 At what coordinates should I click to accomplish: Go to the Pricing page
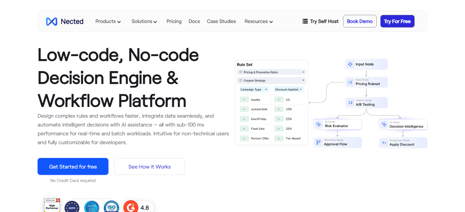[x=174, y=22]
